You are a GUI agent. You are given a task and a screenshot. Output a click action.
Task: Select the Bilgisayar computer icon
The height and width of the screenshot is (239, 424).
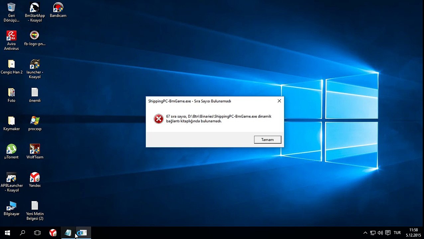tap(11, 208)
